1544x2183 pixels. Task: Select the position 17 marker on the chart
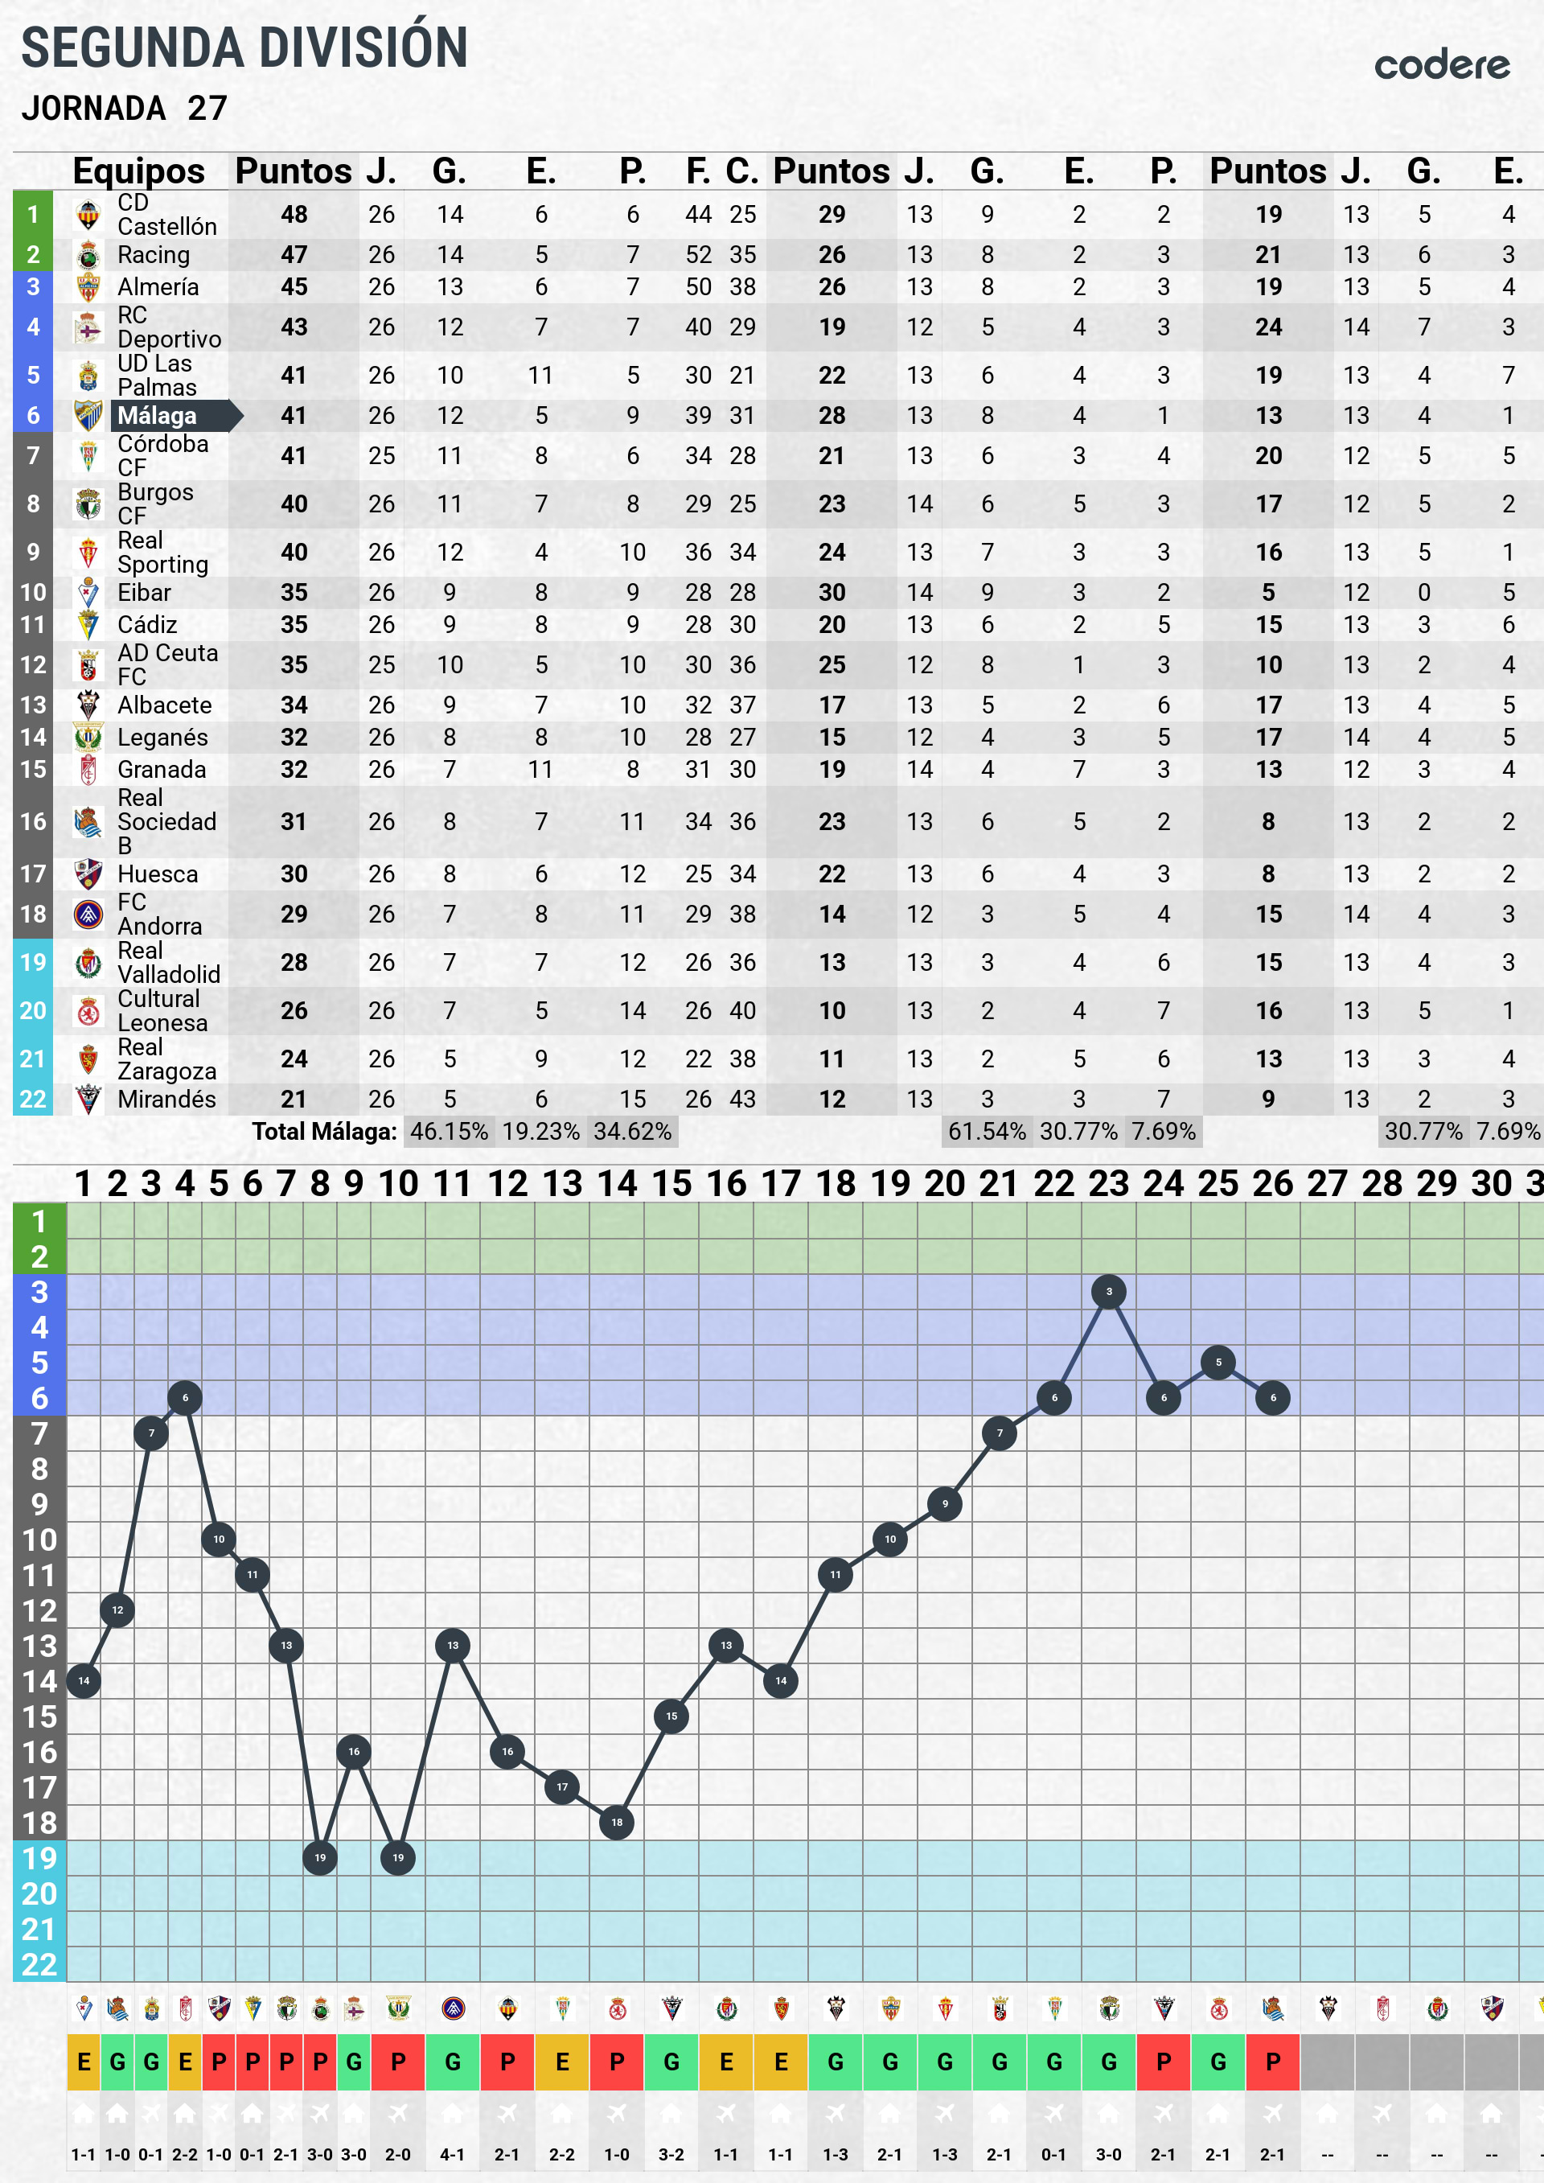coord(562,1786)
